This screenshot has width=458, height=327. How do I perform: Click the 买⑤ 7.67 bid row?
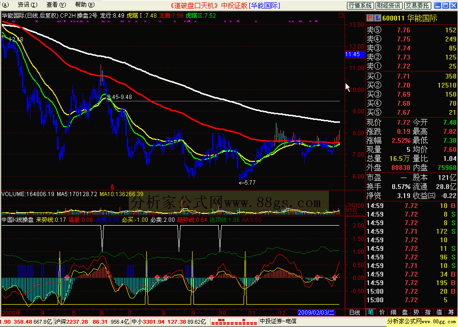411,112
